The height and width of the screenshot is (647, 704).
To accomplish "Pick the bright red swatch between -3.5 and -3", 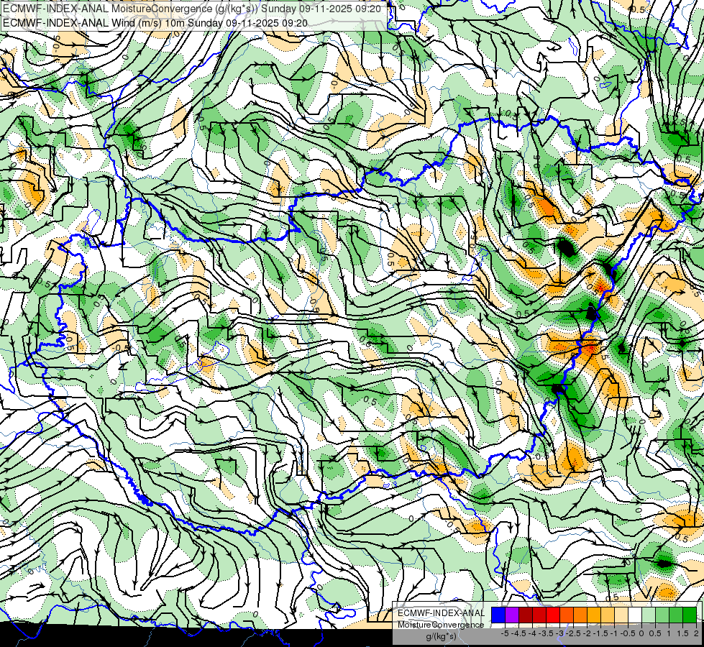I will [553, 615].
